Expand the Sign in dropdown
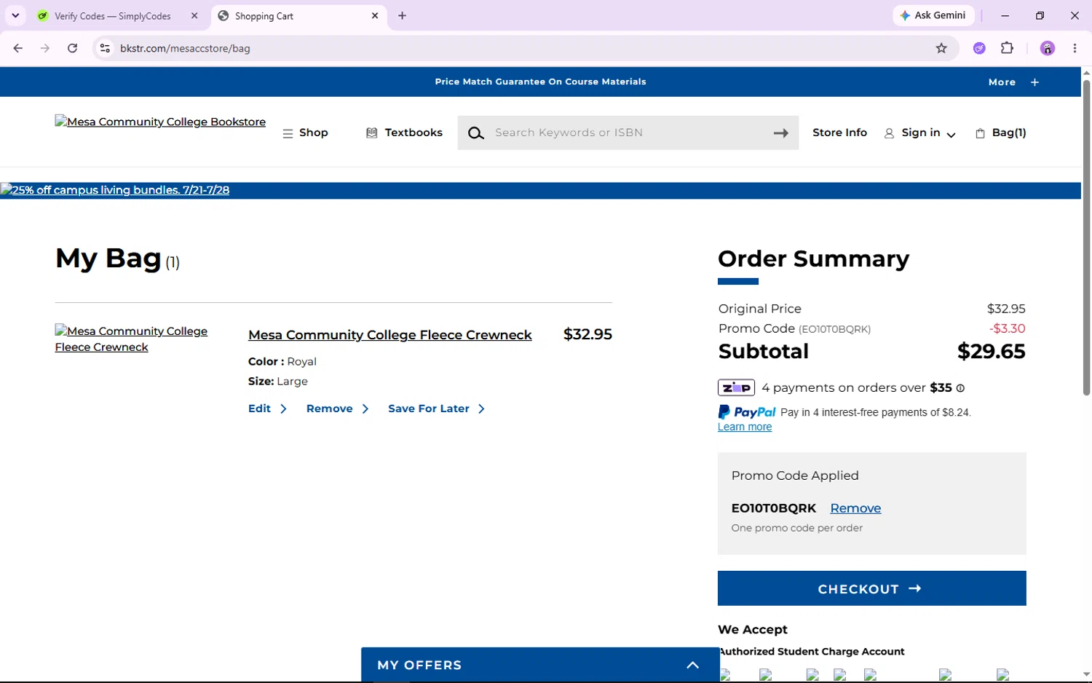The image size is (1092, 683). click(x=920, y=133)
